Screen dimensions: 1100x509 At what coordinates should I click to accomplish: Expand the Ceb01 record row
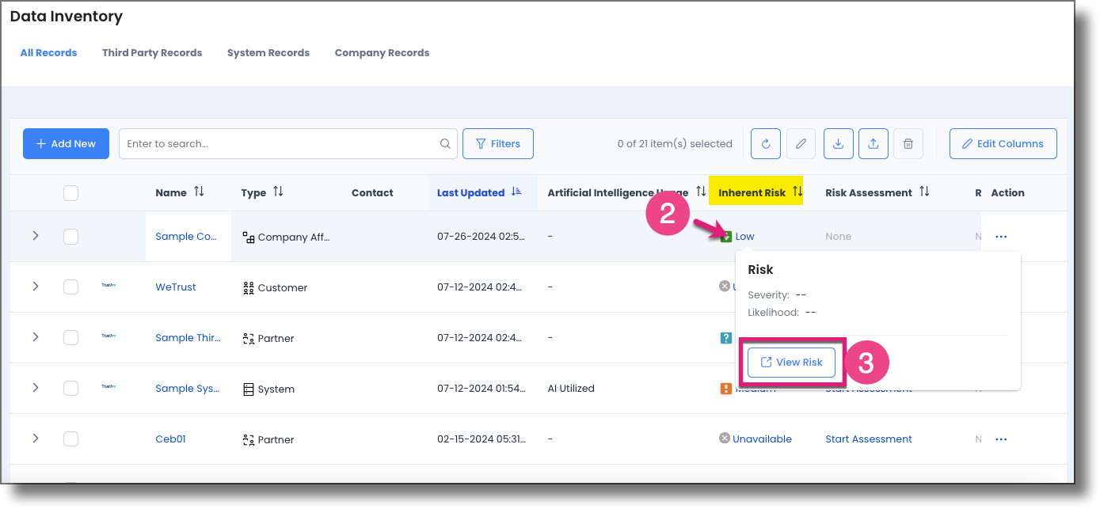point(33,439)
